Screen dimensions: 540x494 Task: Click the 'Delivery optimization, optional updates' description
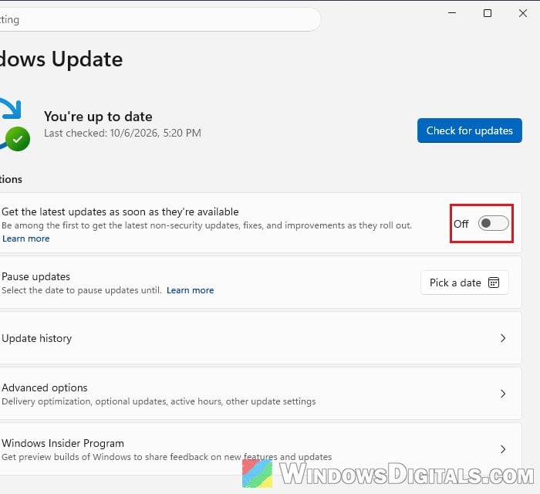[x=159, y=401]
